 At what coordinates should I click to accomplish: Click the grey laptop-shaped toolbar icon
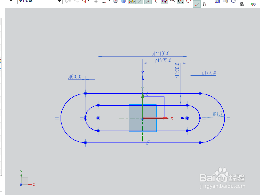pyautogui.click(x=242, y=4)
